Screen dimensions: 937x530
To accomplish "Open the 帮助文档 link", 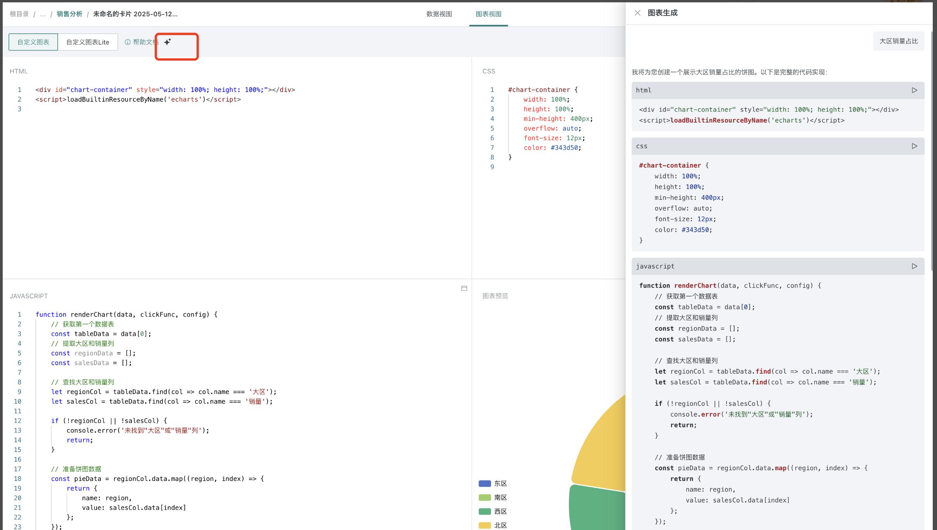I will (x=145, y=42).
